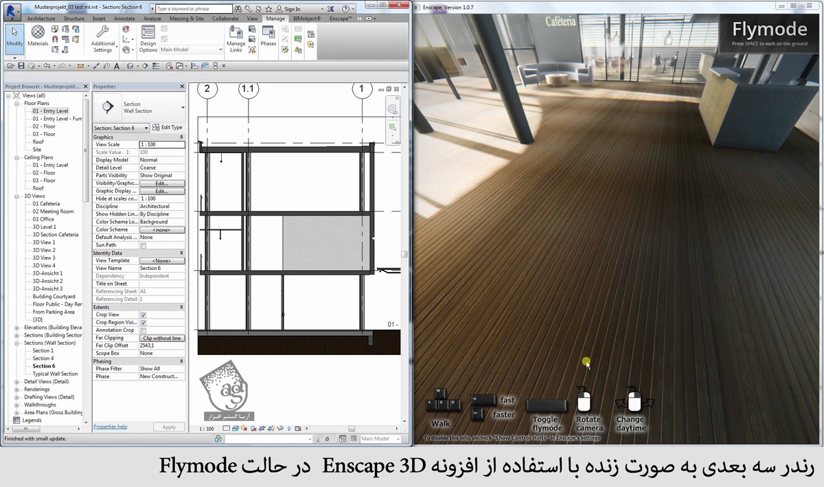Screen dimensions: 824x487
Task: Uncheck the Crop Region Visible checkbox
Action: [143, 322]
